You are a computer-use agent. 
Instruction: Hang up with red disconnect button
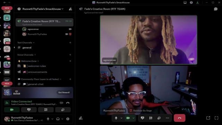tap(180, 118)
